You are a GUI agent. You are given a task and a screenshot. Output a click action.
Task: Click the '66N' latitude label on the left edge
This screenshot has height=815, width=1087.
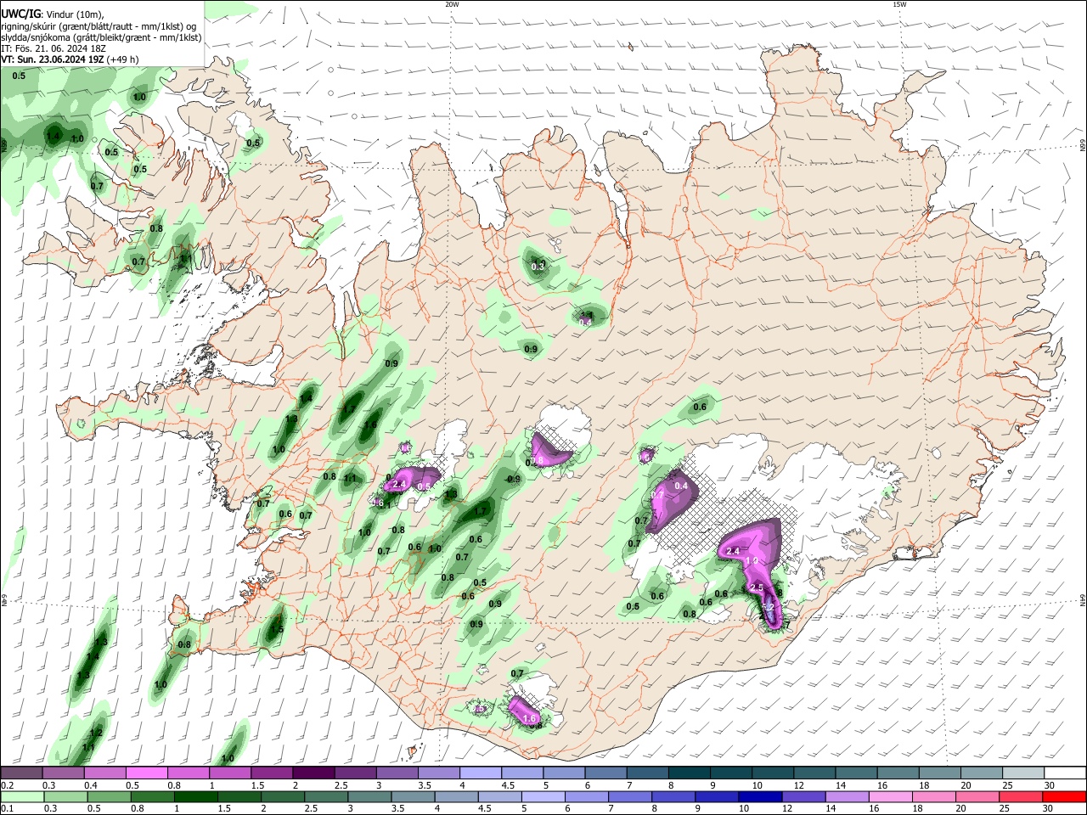4,146
